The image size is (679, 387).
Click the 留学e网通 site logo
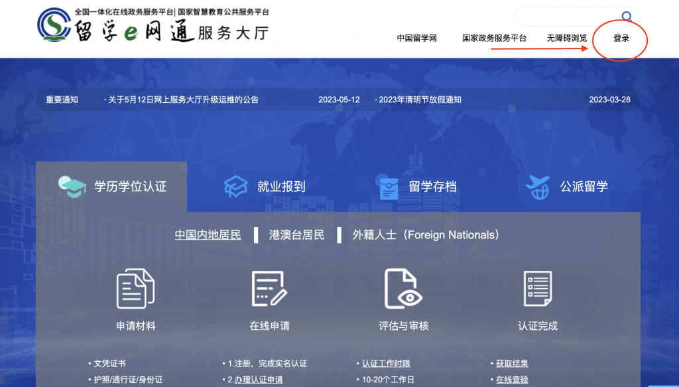[153, 25]
